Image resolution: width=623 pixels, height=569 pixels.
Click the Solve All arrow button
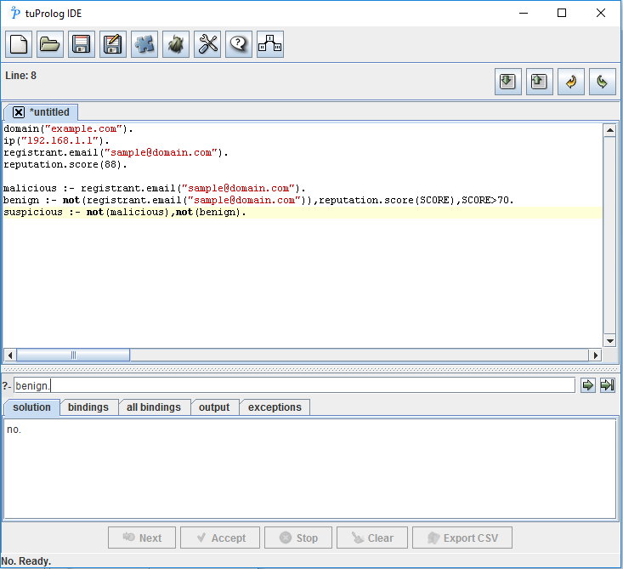tap(607, 385)
